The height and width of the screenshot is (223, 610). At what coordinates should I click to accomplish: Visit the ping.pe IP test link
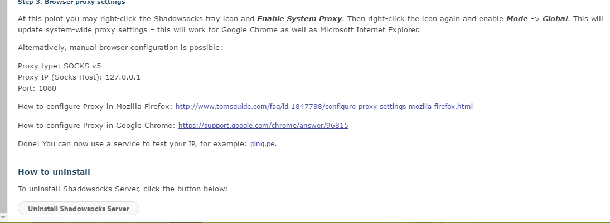pos(262,144)
